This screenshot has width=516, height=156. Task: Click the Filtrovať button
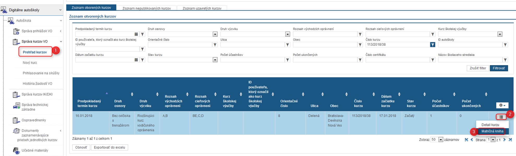(x=499, y=68)
